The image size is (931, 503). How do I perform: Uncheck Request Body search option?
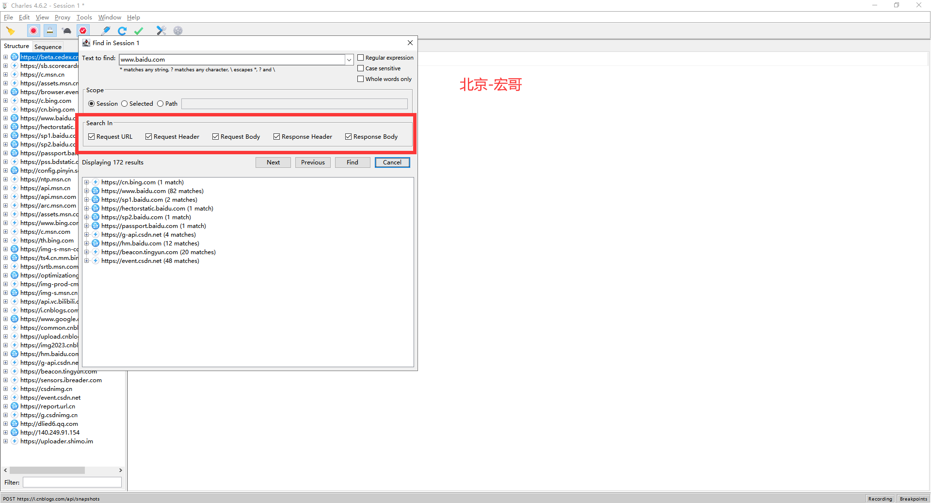point(215,137)
